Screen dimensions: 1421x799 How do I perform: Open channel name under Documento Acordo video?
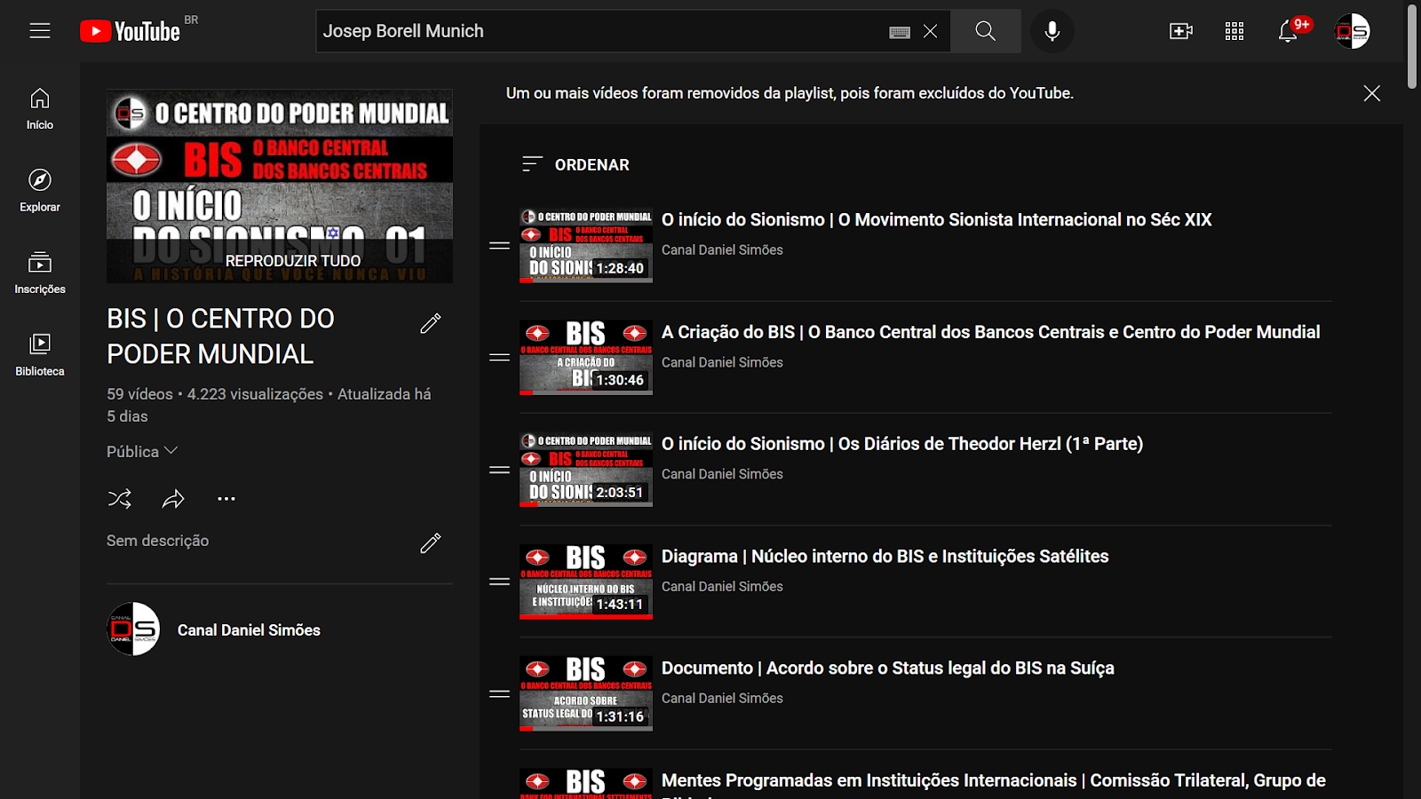pyautogui.click(x=722, y=698)
